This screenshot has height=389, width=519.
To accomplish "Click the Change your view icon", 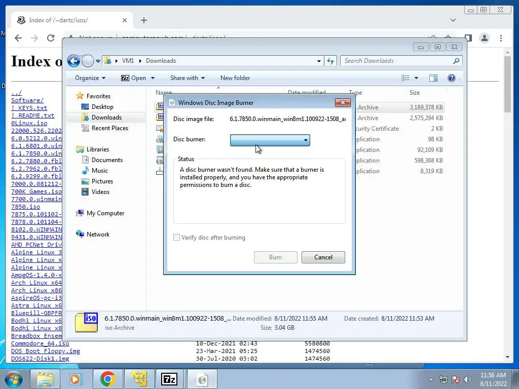I will [x=405, y=78].
